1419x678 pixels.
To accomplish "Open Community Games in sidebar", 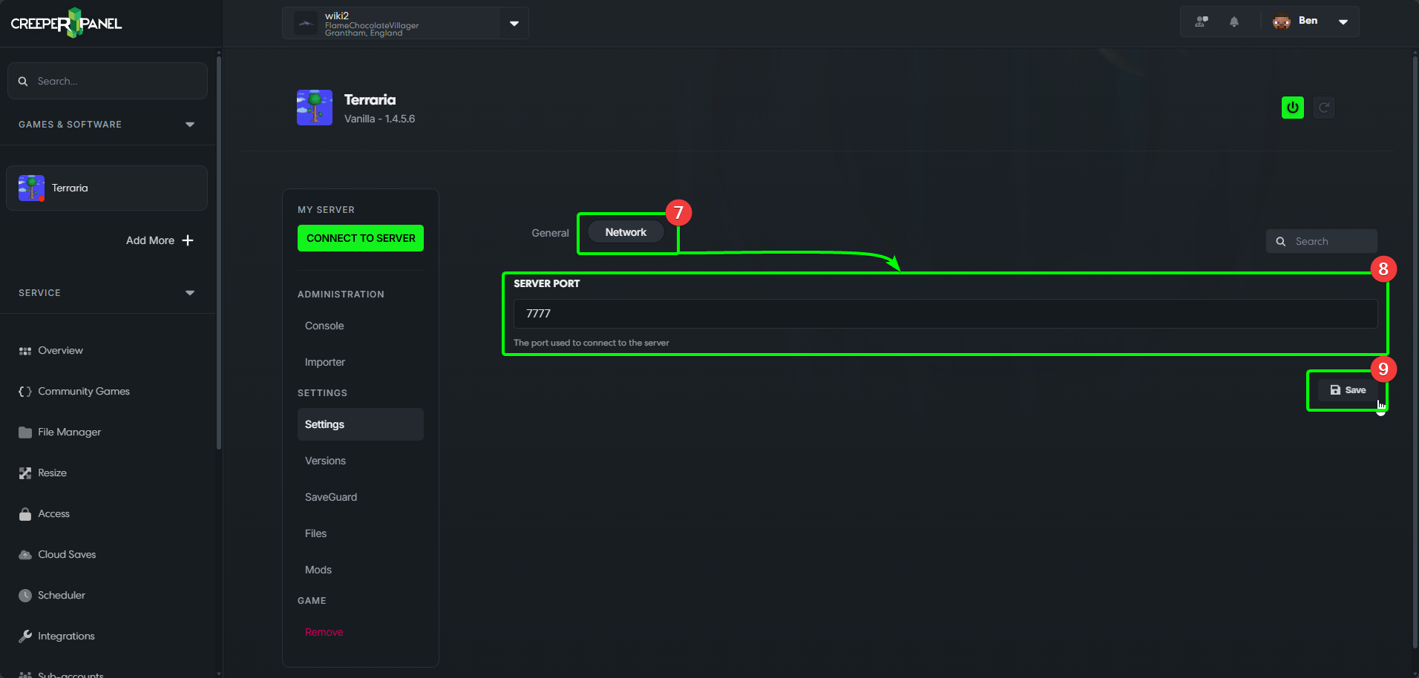I will (x=84, y=391).
